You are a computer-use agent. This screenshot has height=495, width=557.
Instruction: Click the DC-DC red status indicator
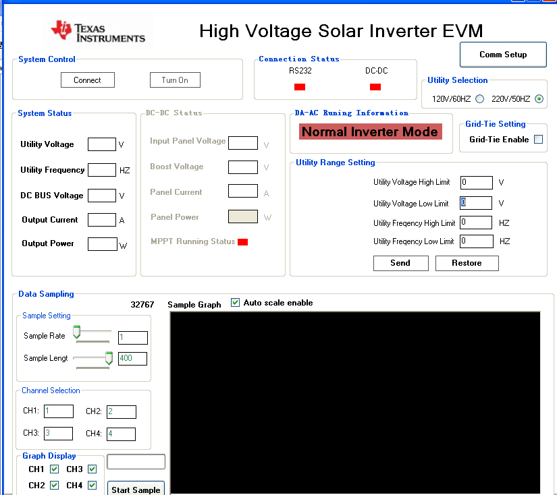pyautogui.click(x=375, y=87)
